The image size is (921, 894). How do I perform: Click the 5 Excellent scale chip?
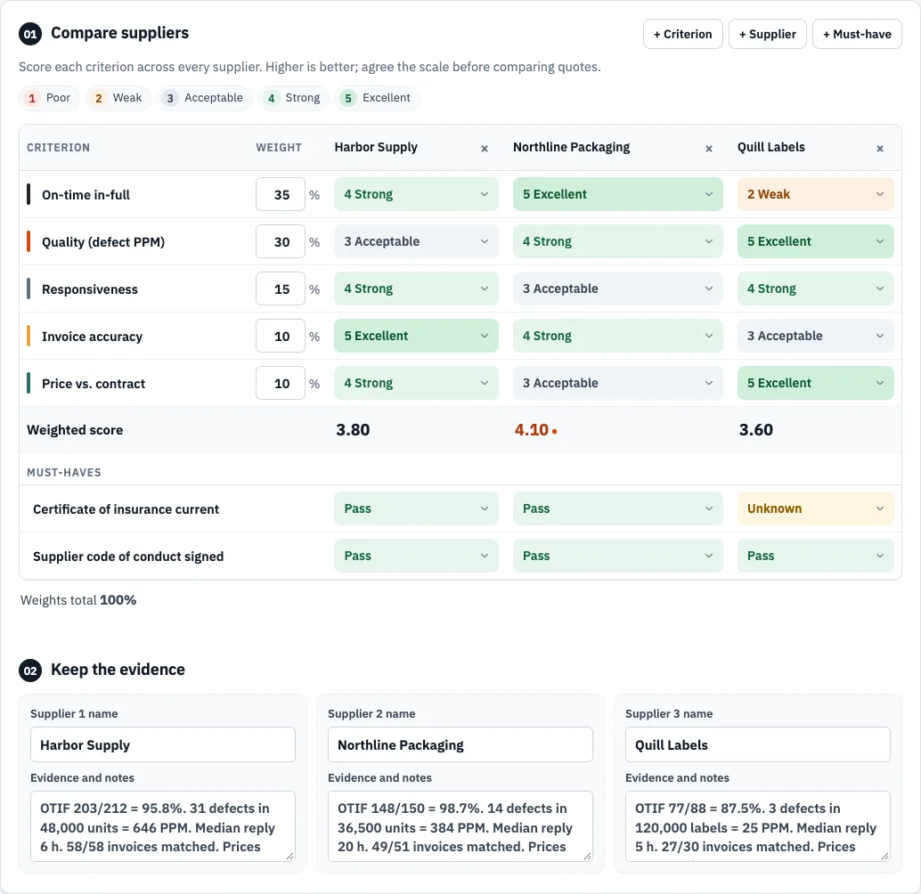tap(378, 98)
